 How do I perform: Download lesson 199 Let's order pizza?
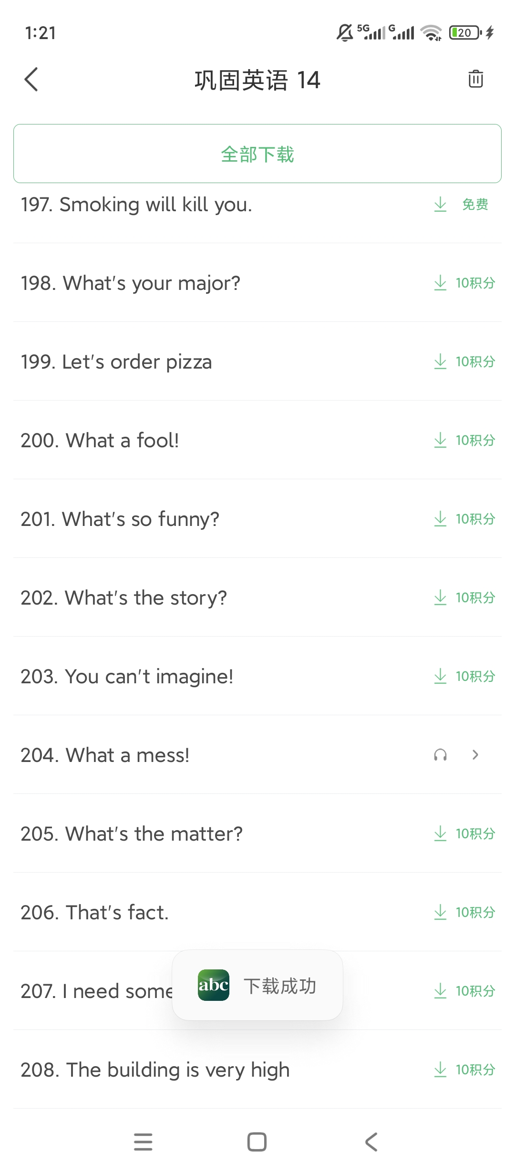point(440,361)
